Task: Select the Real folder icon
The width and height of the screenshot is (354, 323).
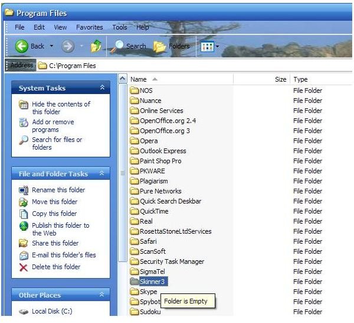Action: pyautogui.click(x=135, y=221)
